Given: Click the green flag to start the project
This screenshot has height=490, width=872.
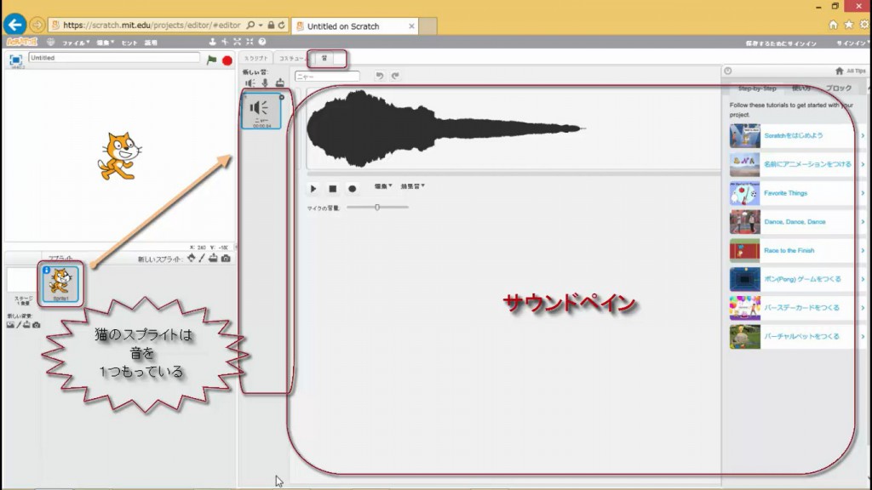Looking at the screenshot, I should click(x=211, y=60).
